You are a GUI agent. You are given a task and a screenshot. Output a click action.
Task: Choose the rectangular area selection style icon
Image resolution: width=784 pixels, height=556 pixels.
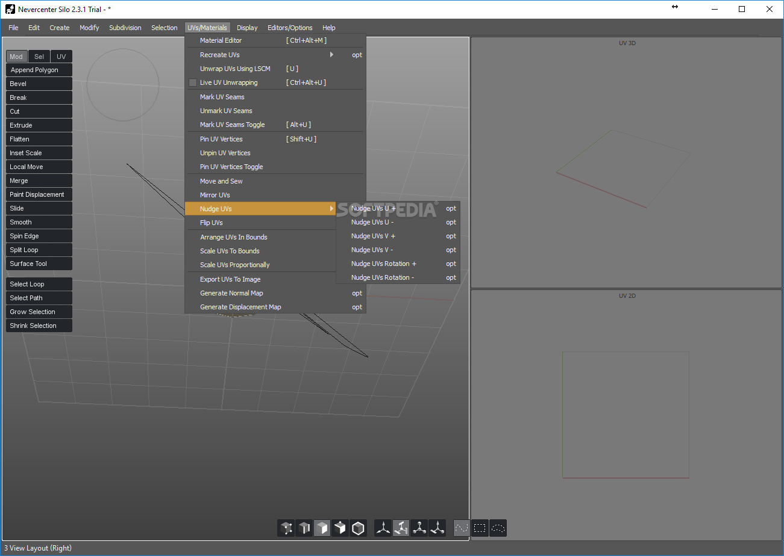coord(480,528)
